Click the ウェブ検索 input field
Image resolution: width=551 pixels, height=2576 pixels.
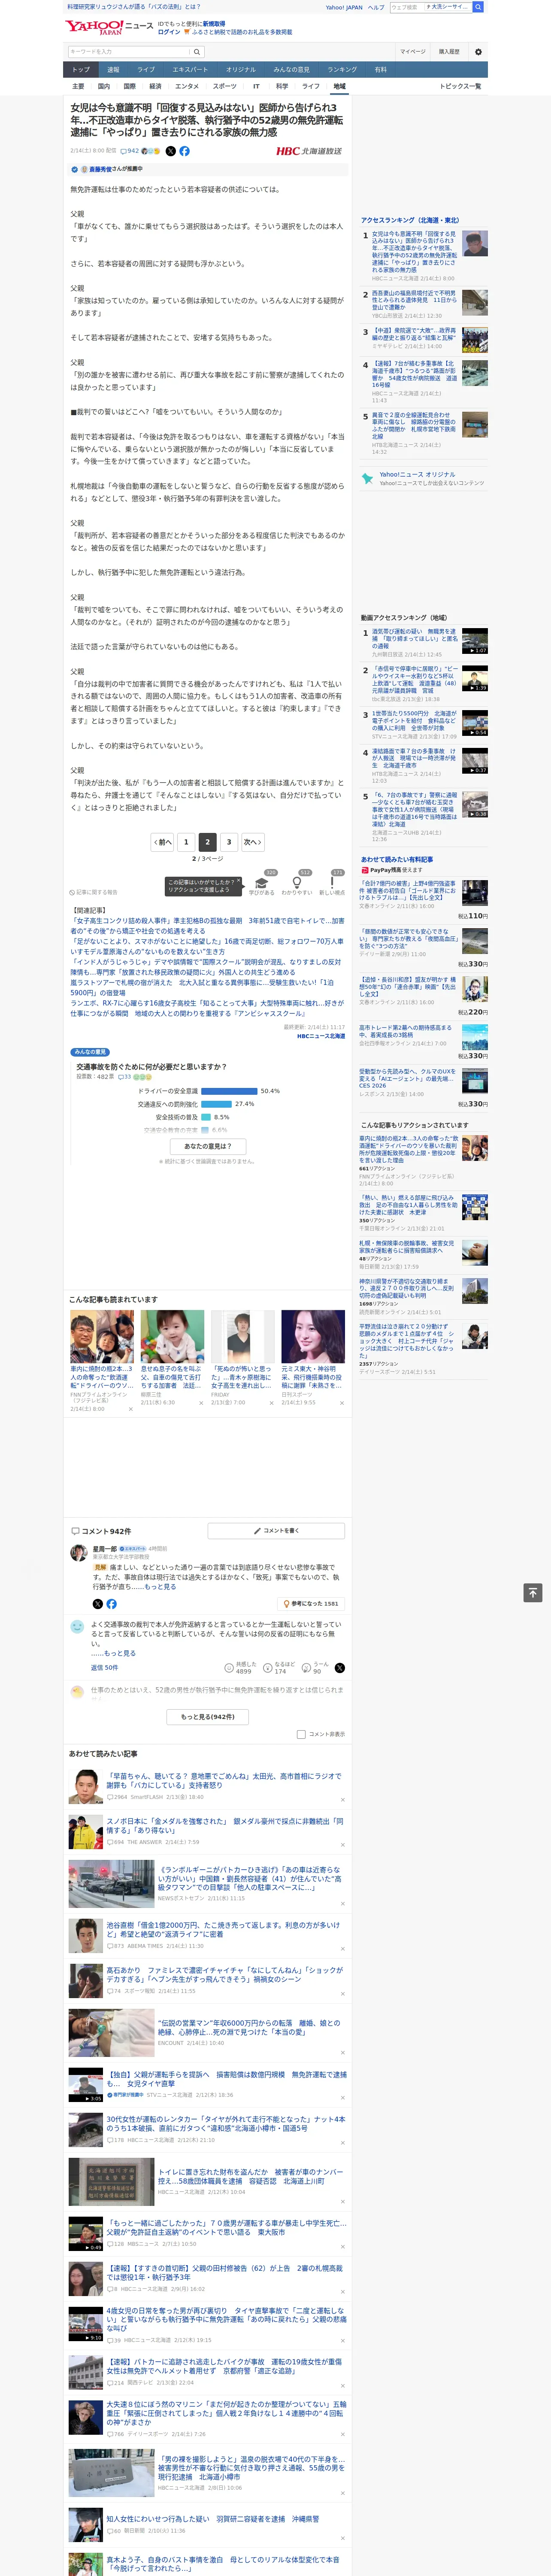tap(407, 7)
